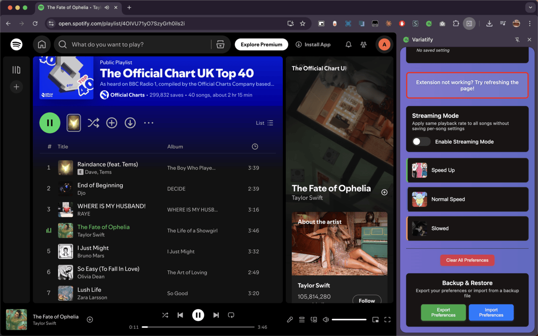This screenshot has height=336, width=538.
Task: Pause playback in bottom player
Action: coord(198,315)
